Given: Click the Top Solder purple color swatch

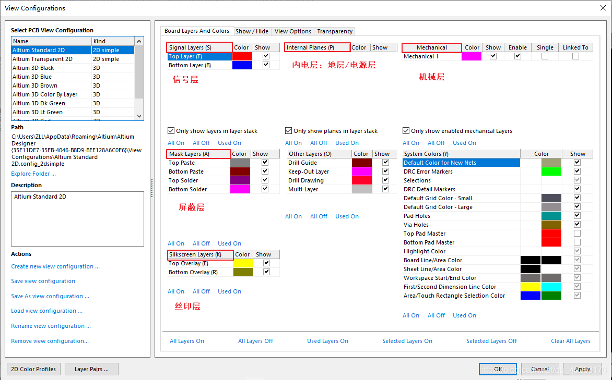Looking at the screenshot, I should click(x=240, y=180).
